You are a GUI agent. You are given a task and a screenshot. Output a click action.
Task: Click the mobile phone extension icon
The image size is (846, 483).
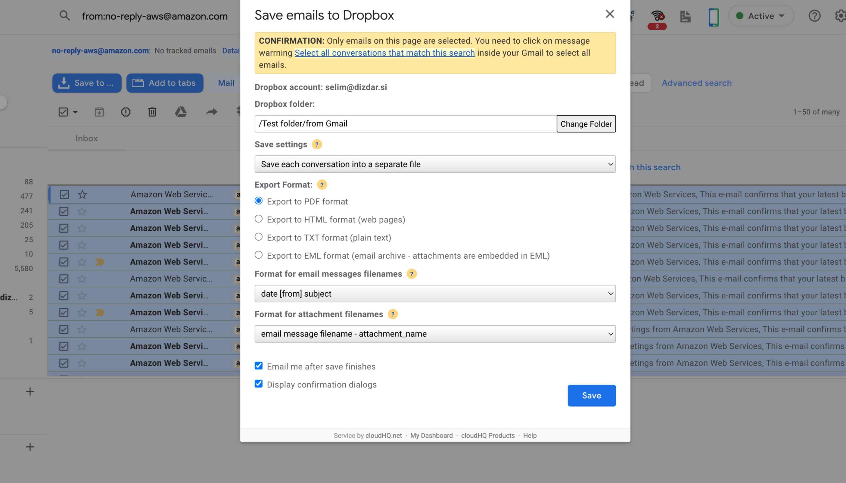point(713,17)
